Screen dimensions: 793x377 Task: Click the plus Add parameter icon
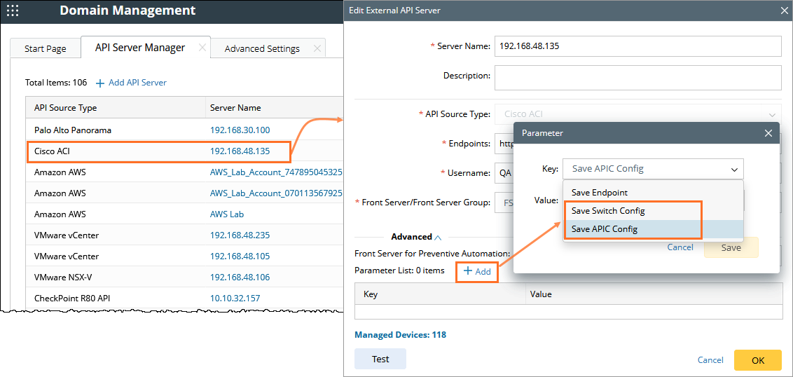coord(468,271)
